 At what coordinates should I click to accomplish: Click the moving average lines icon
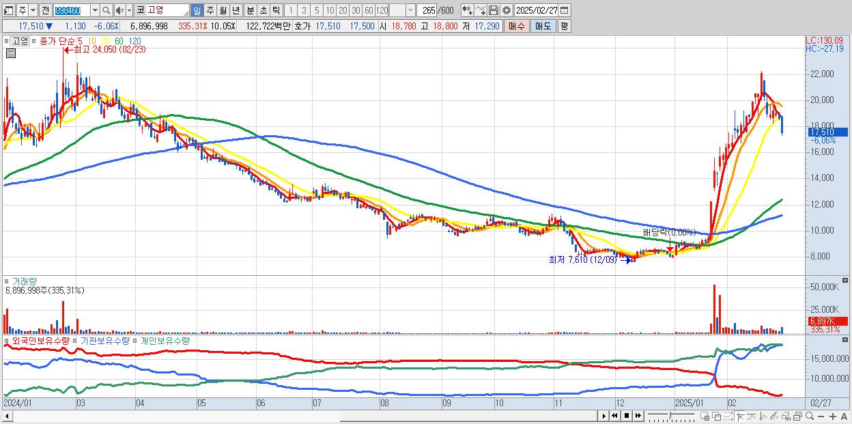click(x=774, y=416)
